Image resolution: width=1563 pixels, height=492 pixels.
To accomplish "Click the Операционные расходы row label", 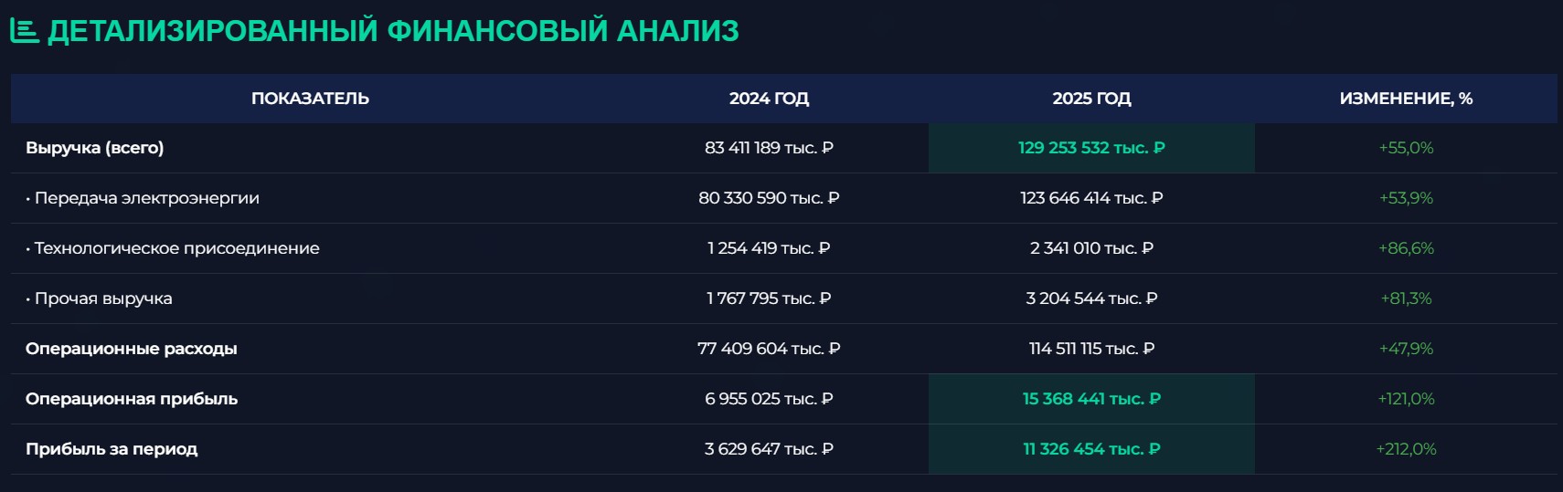I will click(x=132, y=349).
